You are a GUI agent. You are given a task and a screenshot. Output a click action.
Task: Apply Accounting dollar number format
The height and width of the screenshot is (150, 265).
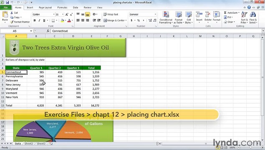tap(131, 20)
